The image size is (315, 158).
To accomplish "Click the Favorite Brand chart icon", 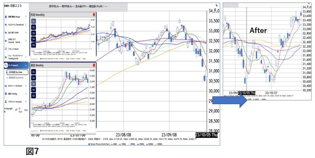I will (x=6, y=41).
